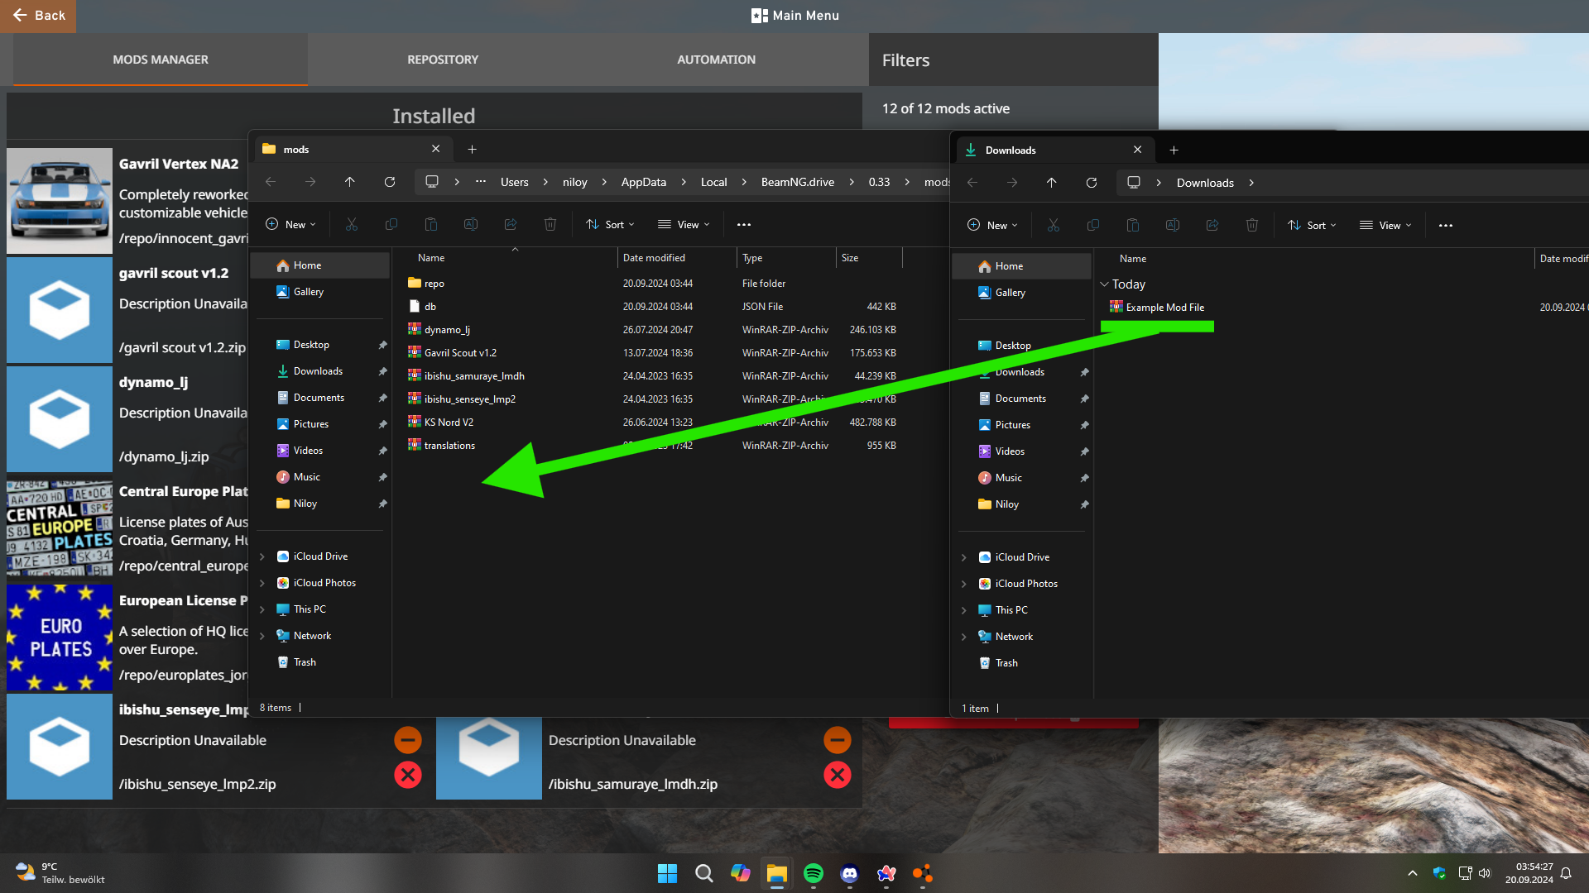The width and height of the screenshot is (1589, 893).
Task: Open the Automation tab
Action: click(716, 60)
